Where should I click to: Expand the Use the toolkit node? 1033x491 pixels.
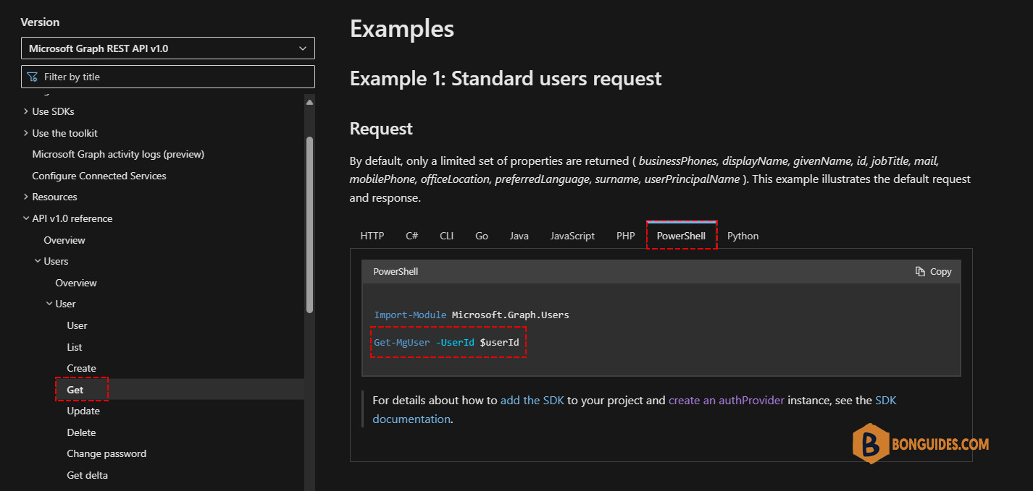26,133
